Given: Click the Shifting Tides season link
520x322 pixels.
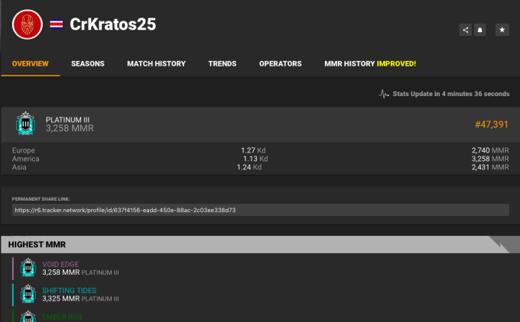Looking at the screenshot, I should (69, 291).
